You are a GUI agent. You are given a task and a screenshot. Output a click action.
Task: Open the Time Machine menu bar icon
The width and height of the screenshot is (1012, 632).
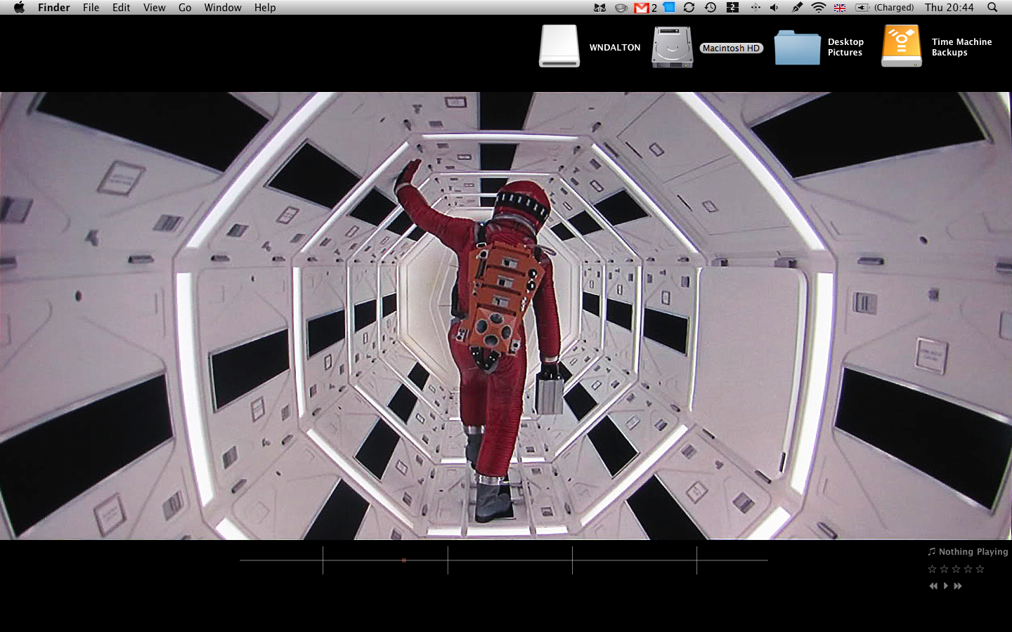coord(711,8)
